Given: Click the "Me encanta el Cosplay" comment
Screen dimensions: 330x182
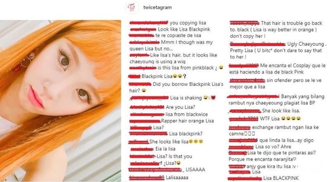Looking at the screenshot, I should [277, 69].
